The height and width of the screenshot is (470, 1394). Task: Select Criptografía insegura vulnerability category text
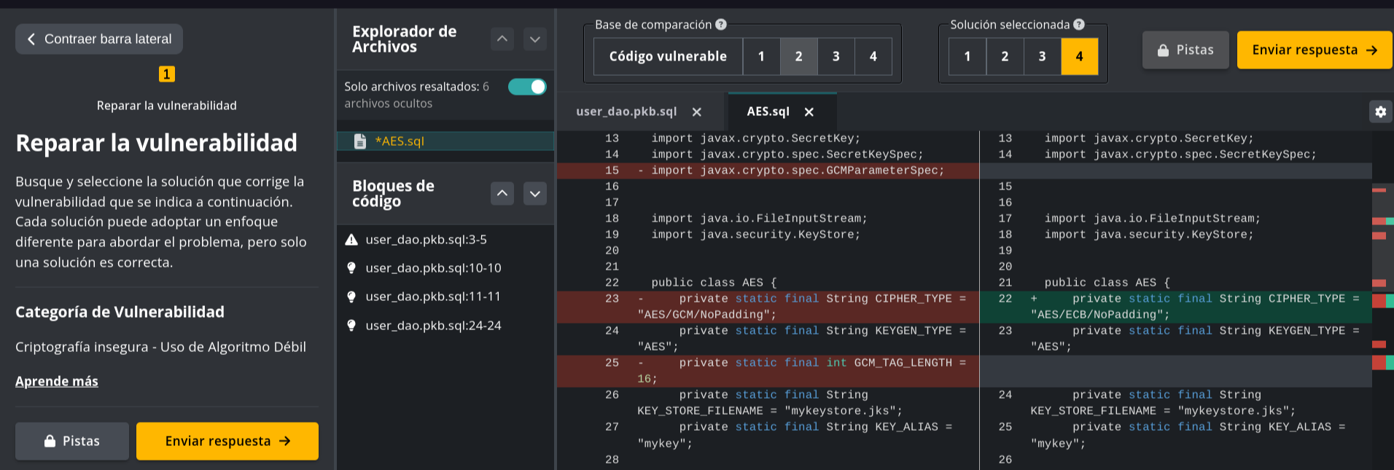[160, 347]
